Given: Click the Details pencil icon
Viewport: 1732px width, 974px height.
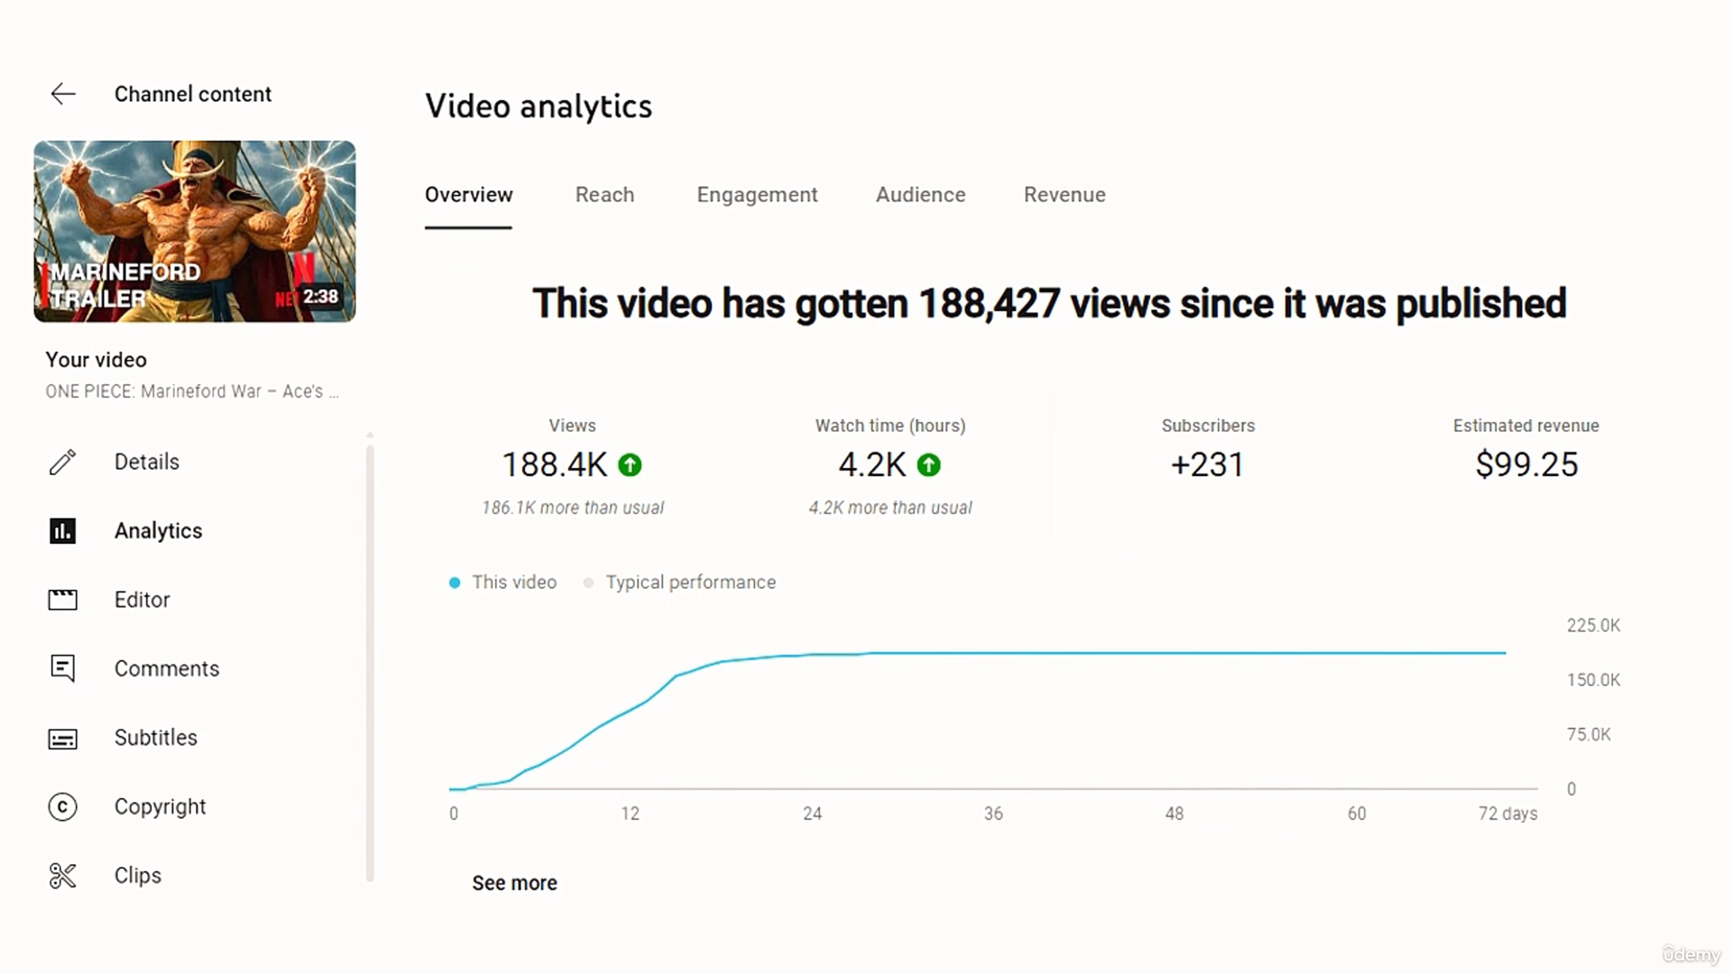Looking at the screenshot, I should pos(62,462).
